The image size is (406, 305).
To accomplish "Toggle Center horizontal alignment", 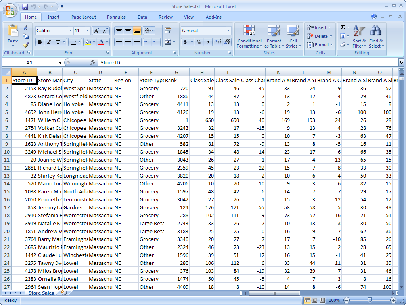I will (x=128, y=42).
